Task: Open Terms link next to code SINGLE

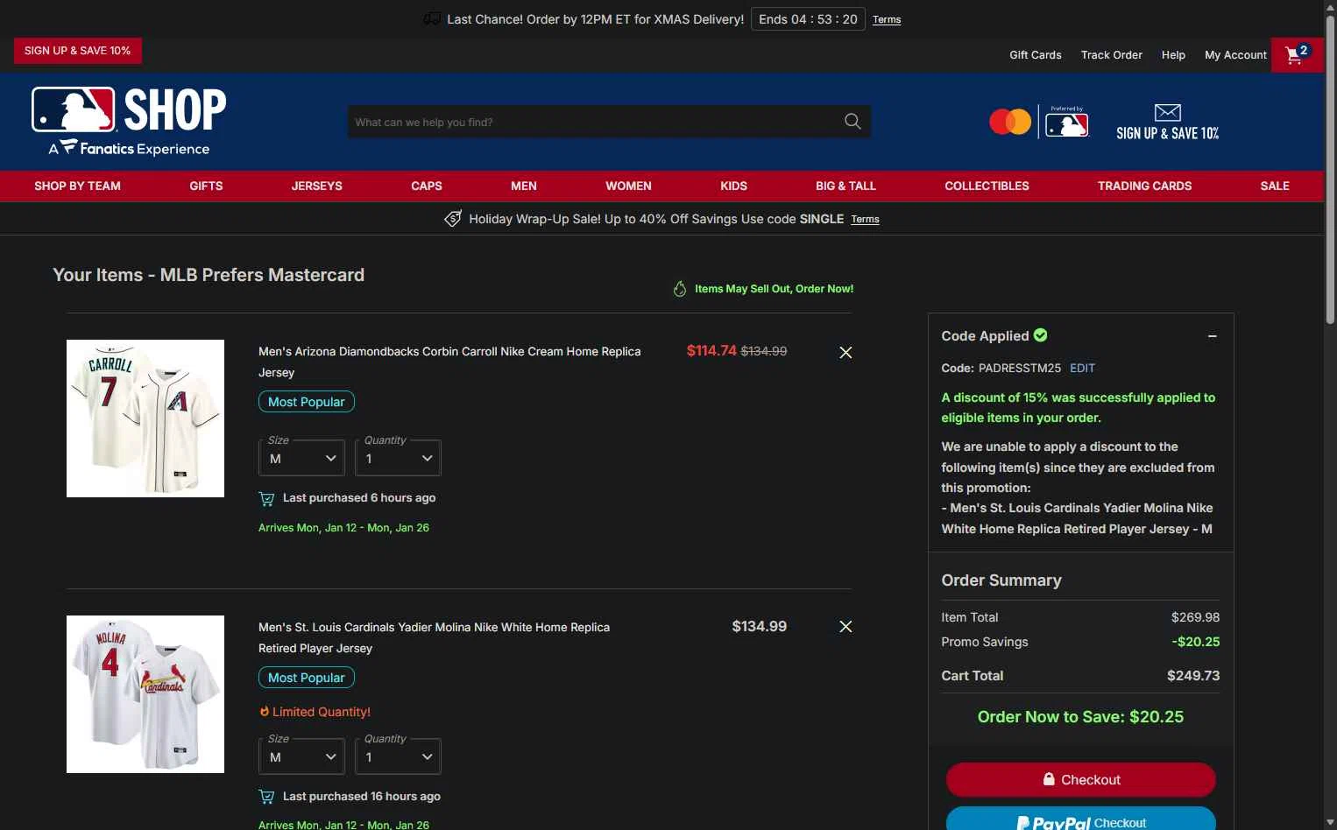Action: click(865, 219)
